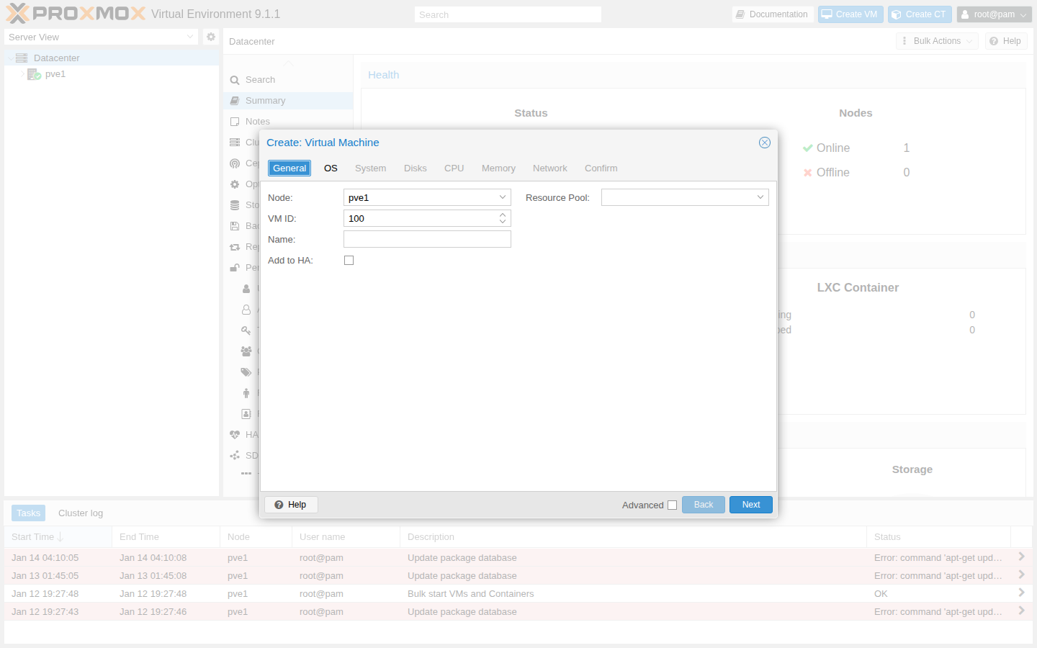Open Storage settings from the sidebar

235,204
